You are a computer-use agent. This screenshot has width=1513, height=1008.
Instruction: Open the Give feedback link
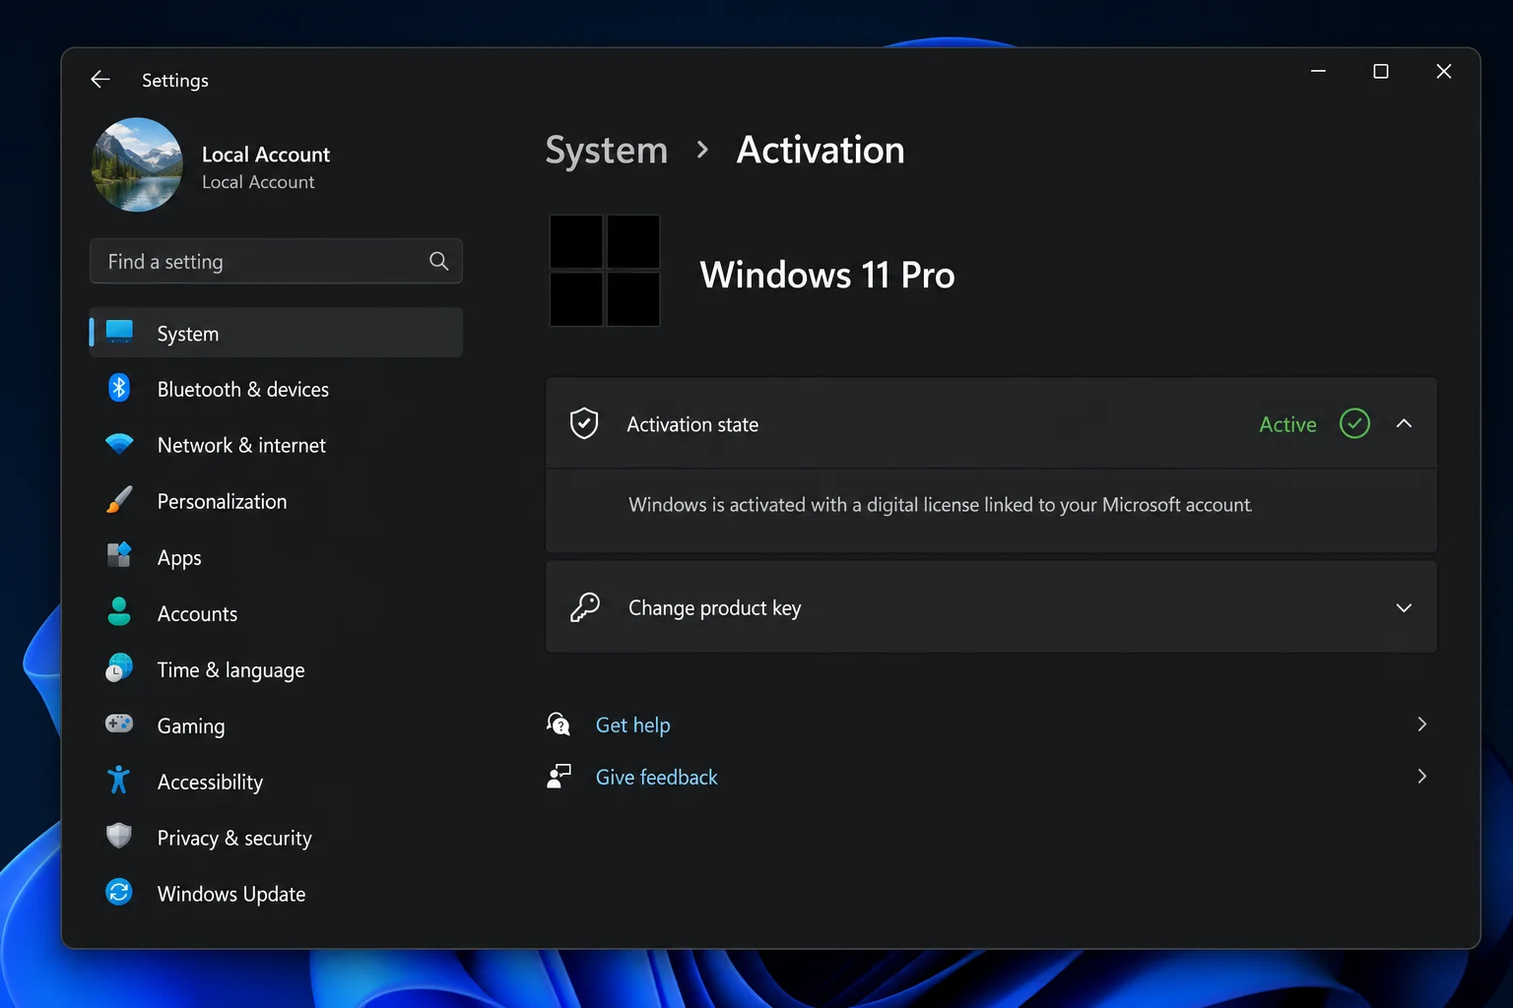(x=657, y=778)
